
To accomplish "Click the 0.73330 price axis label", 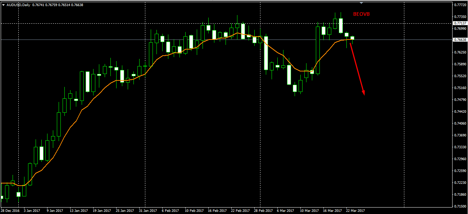I will click(x=460, y=147).
